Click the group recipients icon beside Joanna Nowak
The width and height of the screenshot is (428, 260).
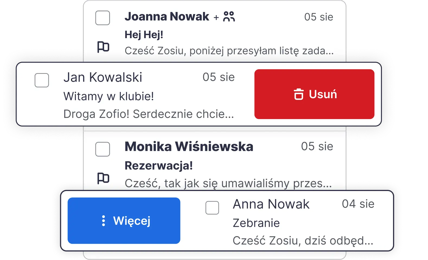229,17
